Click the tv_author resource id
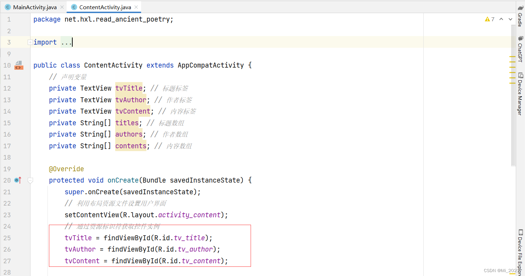The height and width of the screenshot is (276, 525). pyautogui.click(x=195, y=249)
